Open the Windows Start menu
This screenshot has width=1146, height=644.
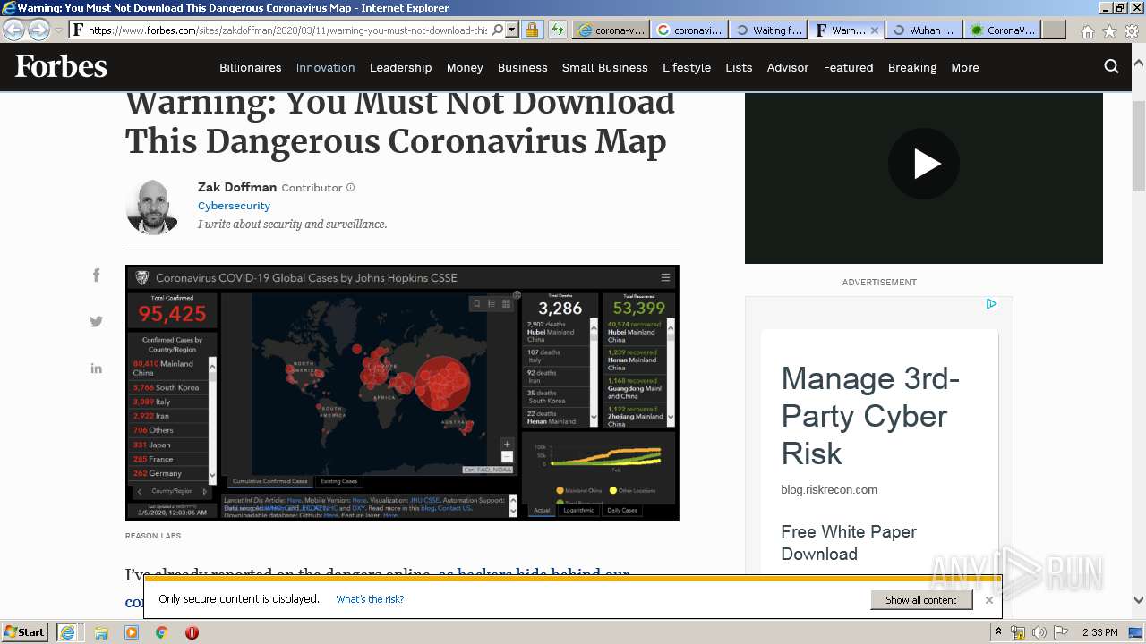[24, 632]
